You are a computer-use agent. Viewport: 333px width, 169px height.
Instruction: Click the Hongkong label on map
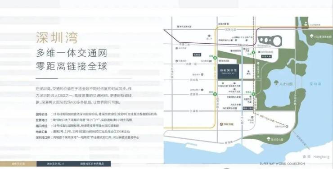(x=321, y=157)
